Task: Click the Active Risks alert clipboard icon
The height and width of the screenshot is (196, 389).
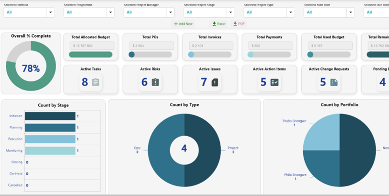Action: (155, 82)
